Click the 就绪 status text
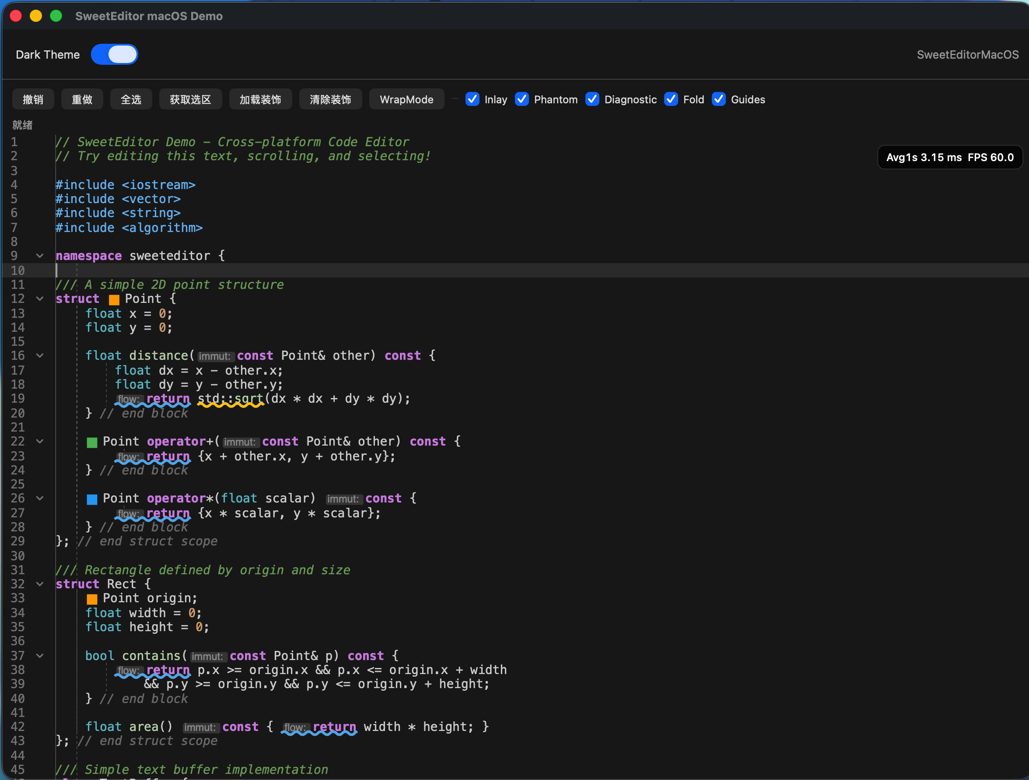The width and height of the screenshot is (1029, 780). pos(22,125)
